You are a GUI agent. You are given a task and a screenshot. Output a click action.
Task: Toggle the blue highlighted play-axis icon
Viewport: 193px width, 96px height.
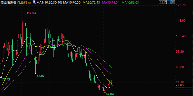[x=169, y=2]
